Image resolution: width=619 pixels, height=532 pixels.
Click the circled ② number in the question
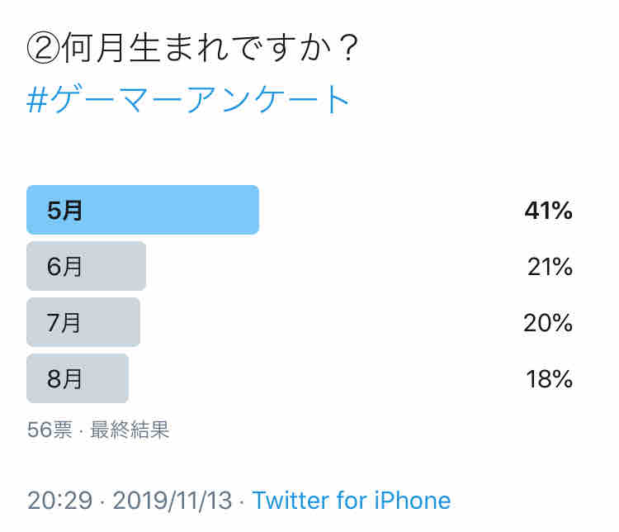(43, 50)
